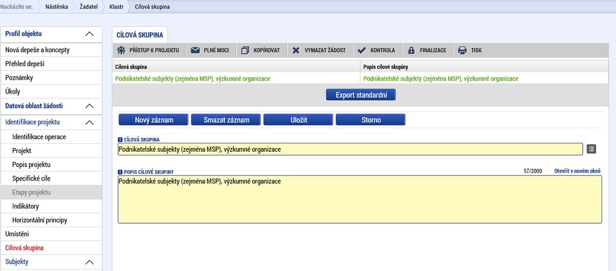Open Specifické cíle in sidebar
Image resolution: width=616 pixels, height=271 pixels.
tap(52, 179)
